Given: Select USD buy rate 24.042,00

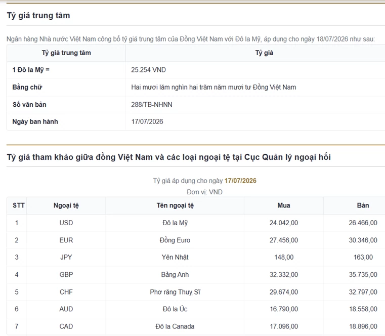Looking at the screenshot, I should pyautogui.click(x=284, y=223).
